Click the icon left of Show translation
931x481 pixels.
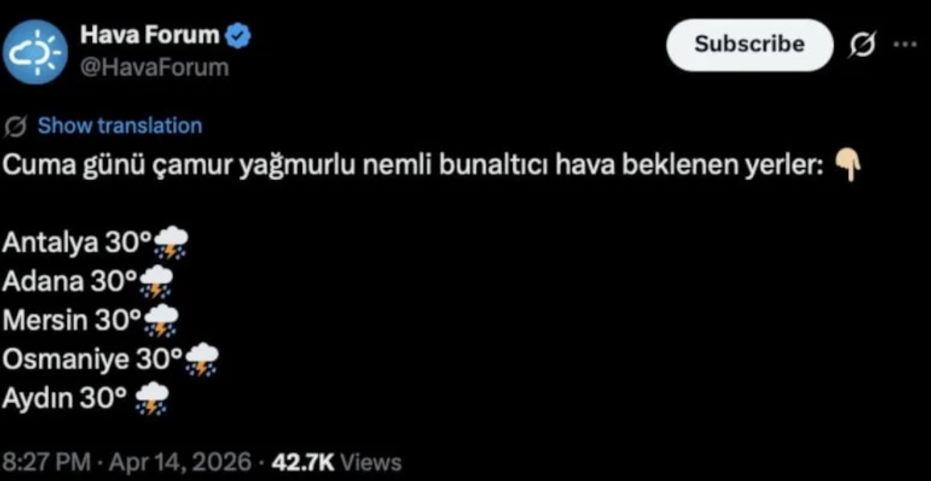18,126
